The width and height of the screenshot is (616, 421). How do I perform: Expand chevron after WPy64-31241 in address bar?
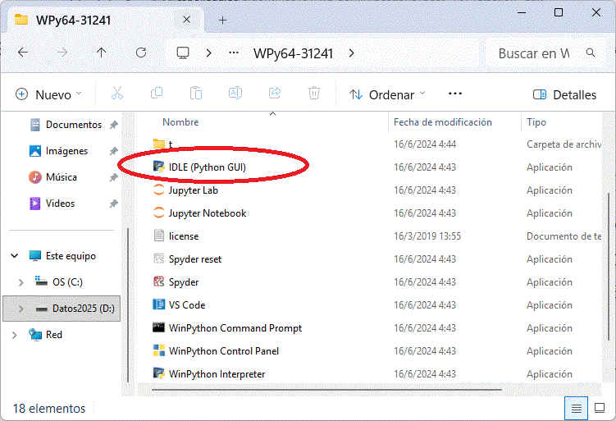(x=352, y=53)
